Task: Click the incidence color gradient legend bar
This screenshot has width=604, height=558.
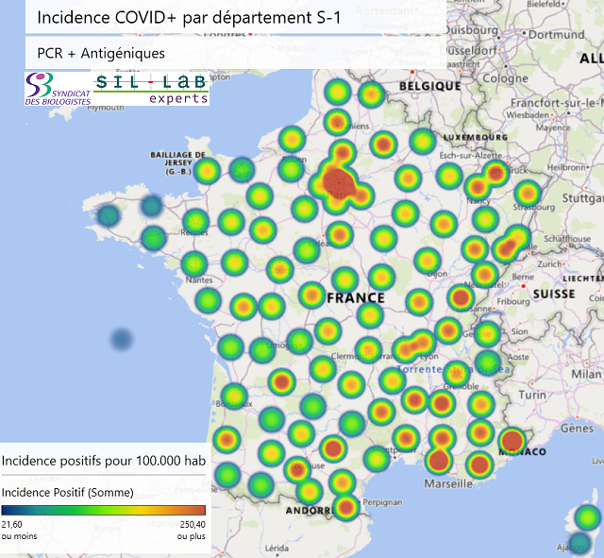Action: coord(103,510)
